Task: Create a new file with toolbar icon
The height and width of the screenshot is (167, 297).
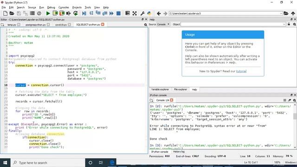Action: 5,13
